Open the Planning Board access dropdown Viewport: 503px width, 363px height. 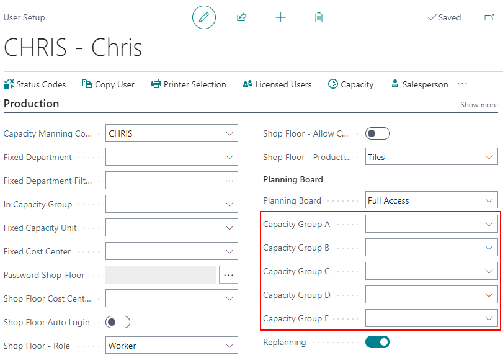point(487,200)
